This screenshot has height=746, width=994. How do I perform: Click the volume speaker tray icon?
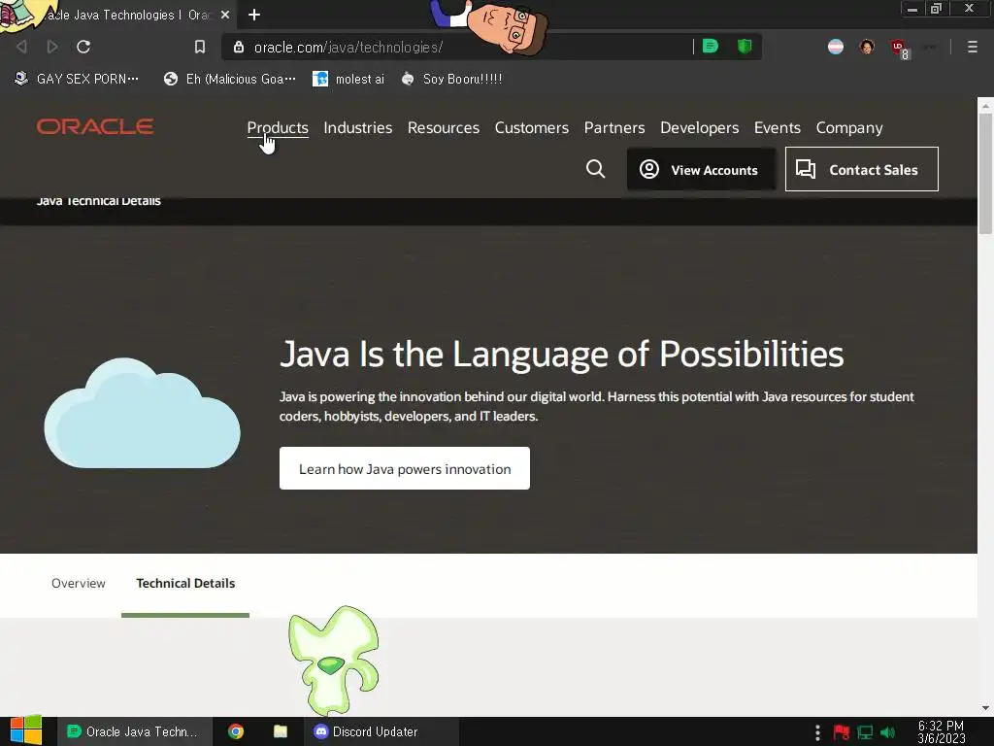pyautogui.click(x=887, y=732)
